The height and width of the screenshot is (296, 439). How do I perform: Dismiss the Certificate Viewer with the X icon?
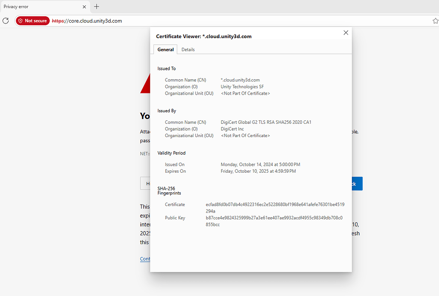point(346,33)
